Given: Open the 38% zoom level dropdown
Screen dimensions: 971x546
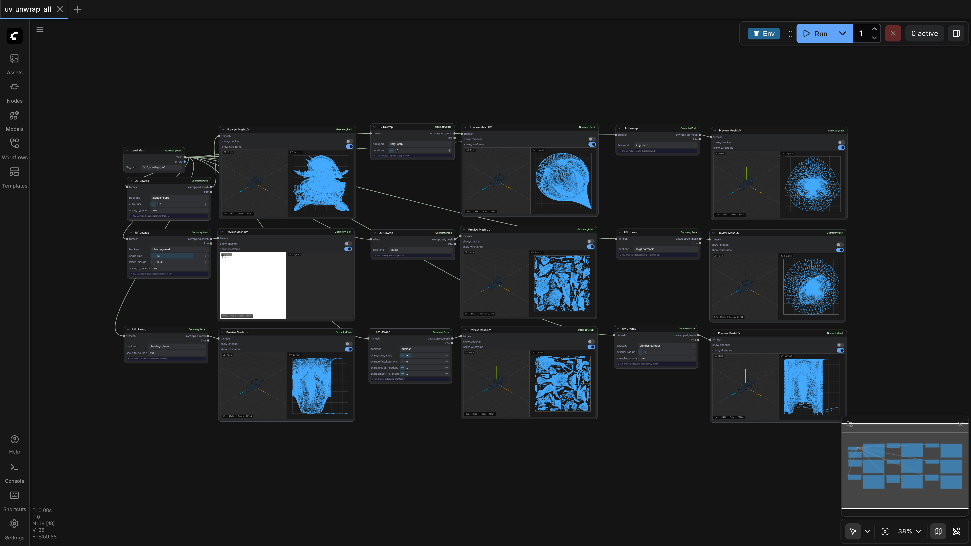Looking at the screenshot, I should [910, 531].
